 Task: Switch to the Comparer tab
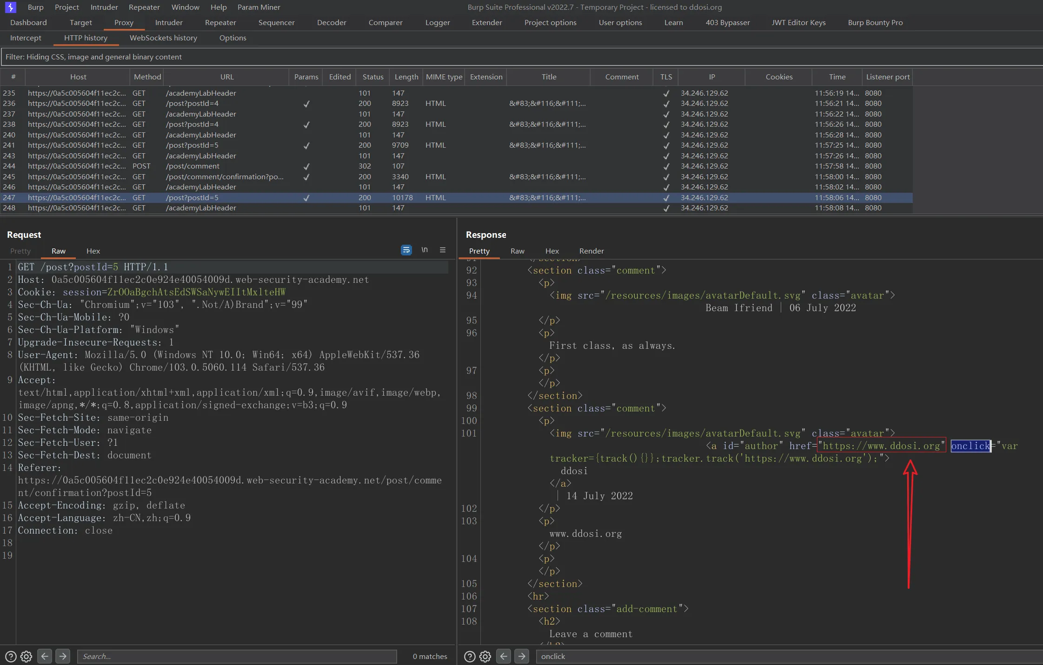385,22
